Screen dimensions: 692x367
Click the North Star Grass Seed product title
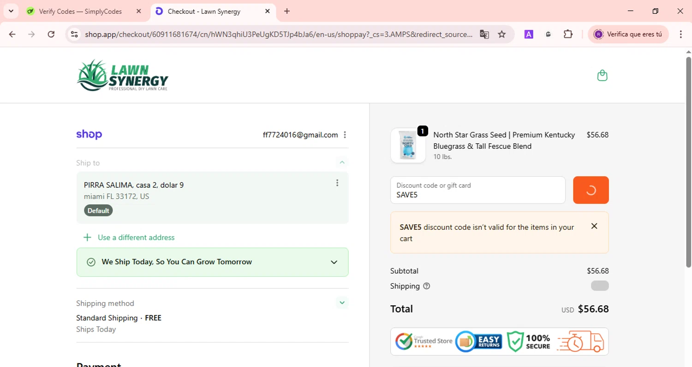coord(504,140)
